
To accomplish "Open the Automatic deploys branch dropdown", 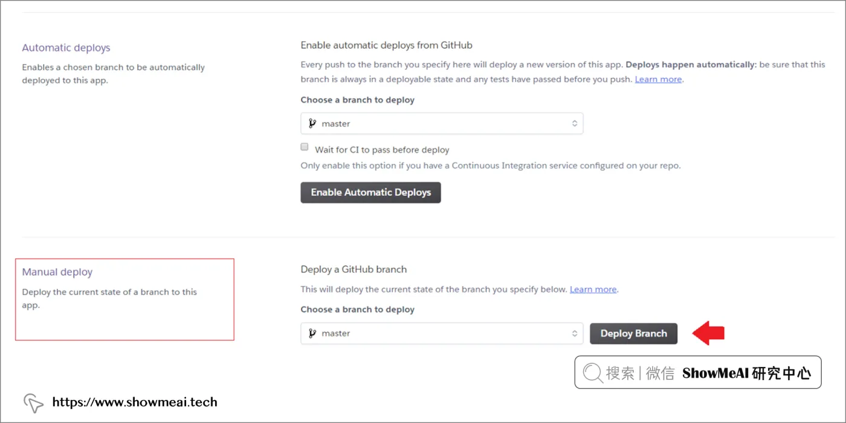I will [442, 123].
